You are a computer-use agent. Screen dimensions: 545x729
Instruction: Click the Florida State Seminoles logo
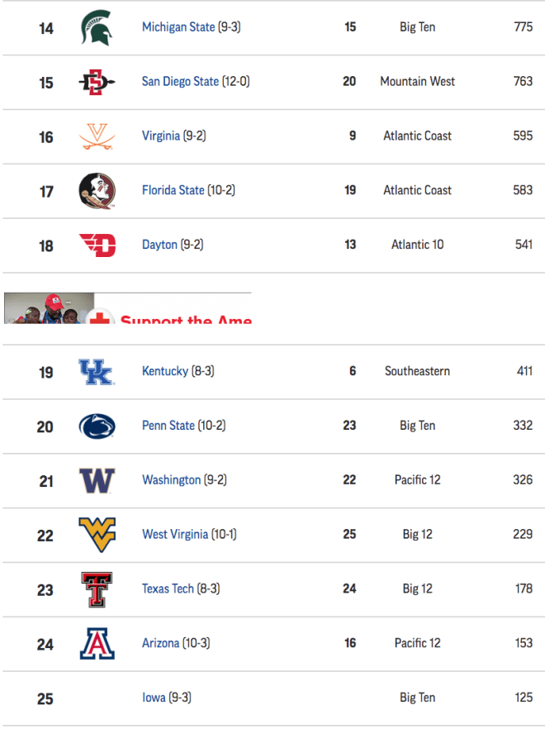tap(97, 191)
